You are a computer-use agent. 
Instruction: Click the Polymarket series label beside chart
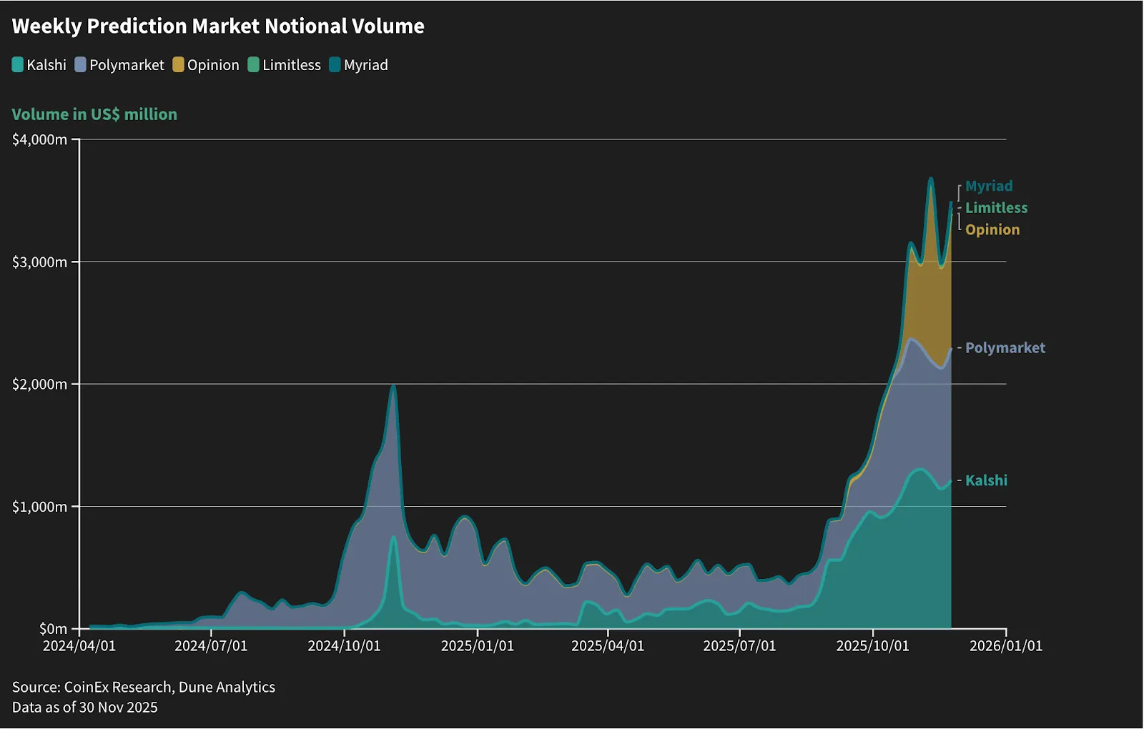tap(1005, 348)
